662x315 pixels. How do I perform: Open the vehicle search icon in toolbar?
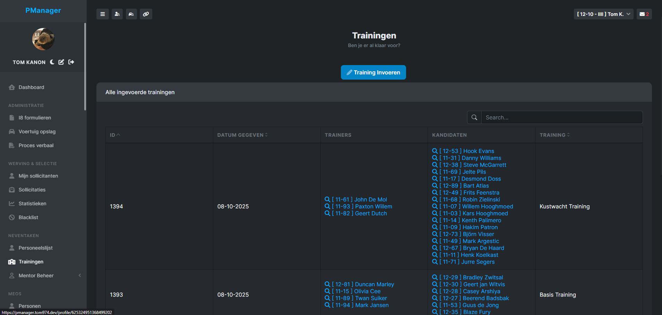pos(131,14)
